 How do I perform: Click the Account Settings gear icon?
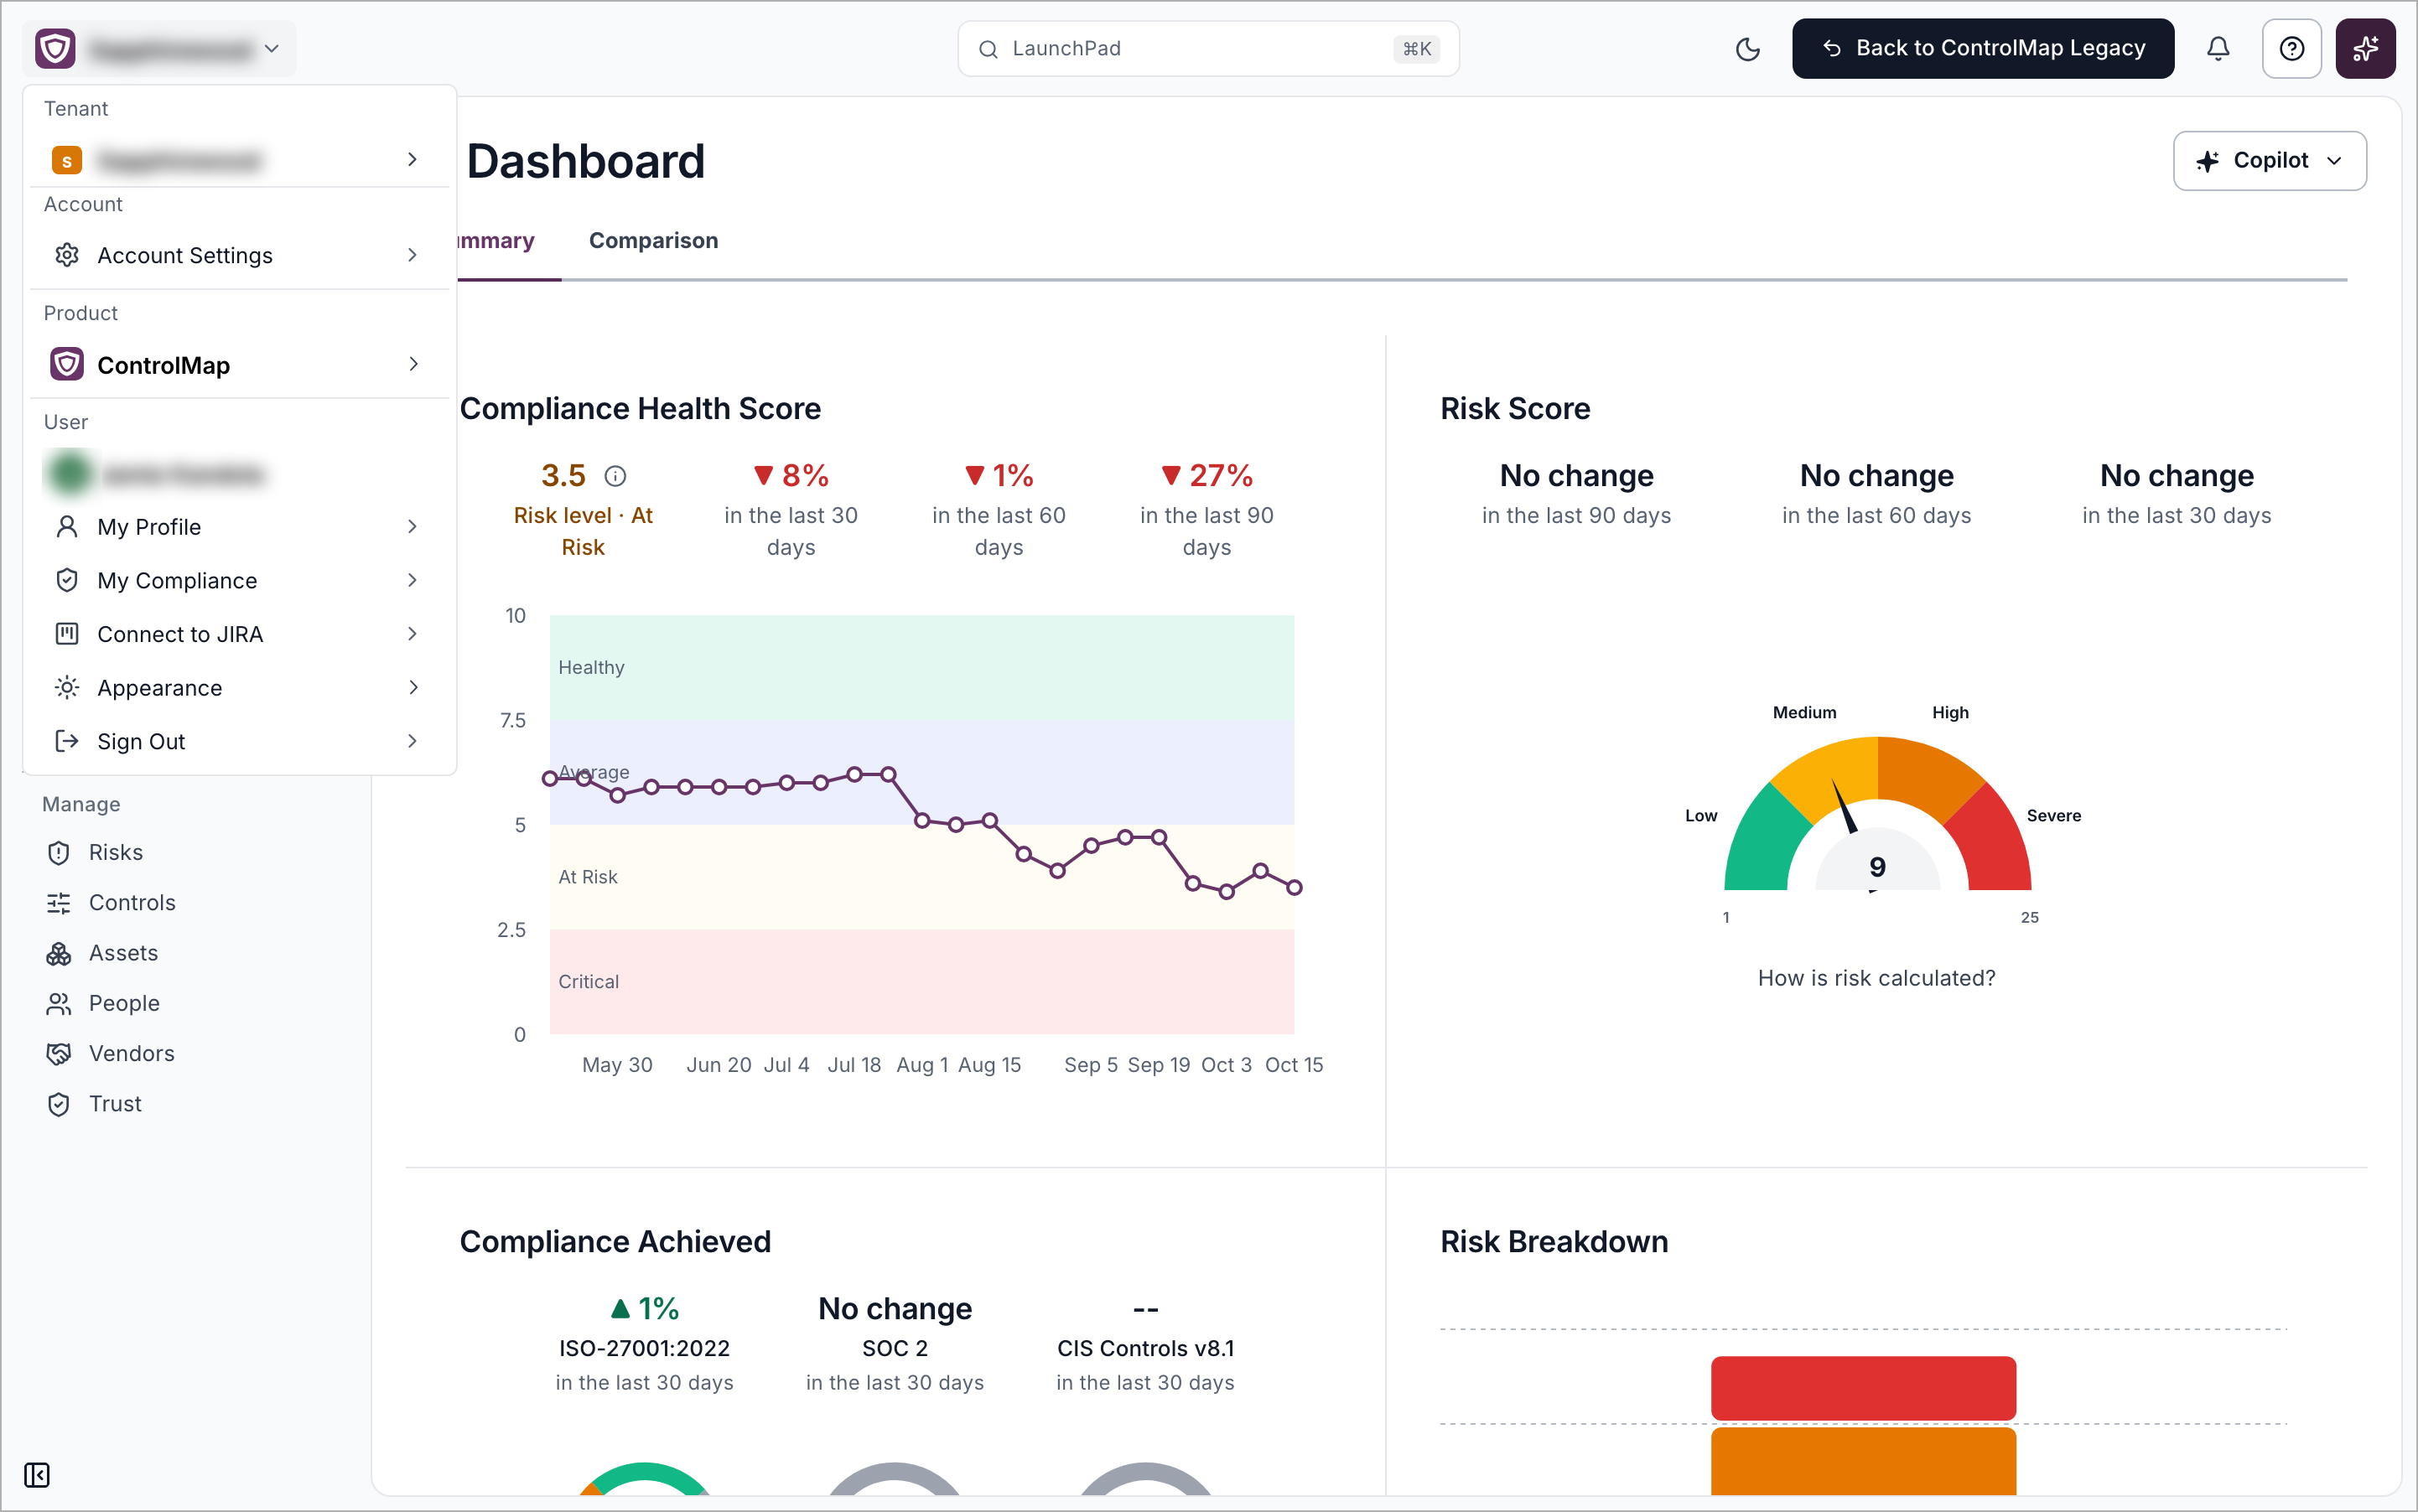(x=67, y=255)
